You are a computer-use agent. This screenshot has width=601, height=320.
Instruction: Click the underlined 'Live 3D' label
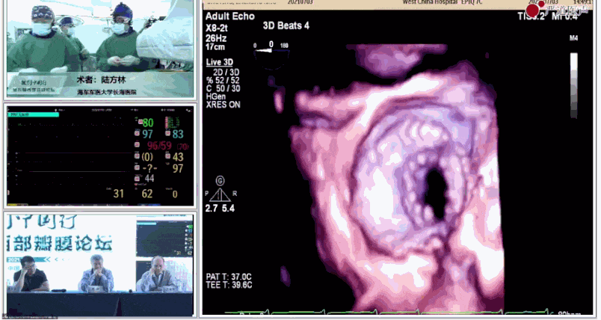[220, 62]
